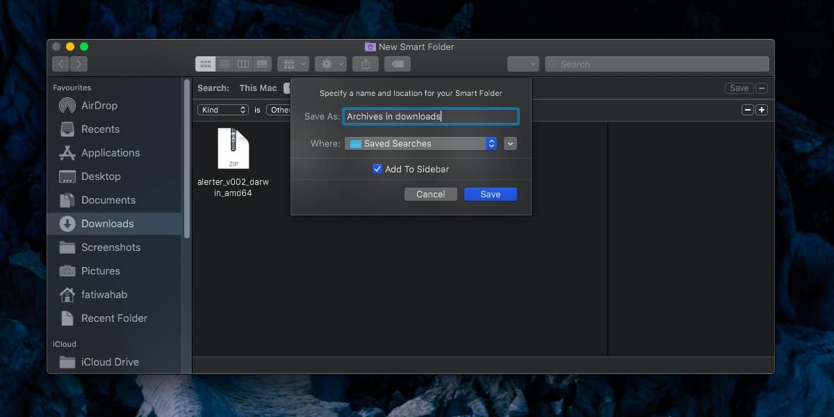Switch to icon view
This screenshot has width=834, height=417.
205,64
